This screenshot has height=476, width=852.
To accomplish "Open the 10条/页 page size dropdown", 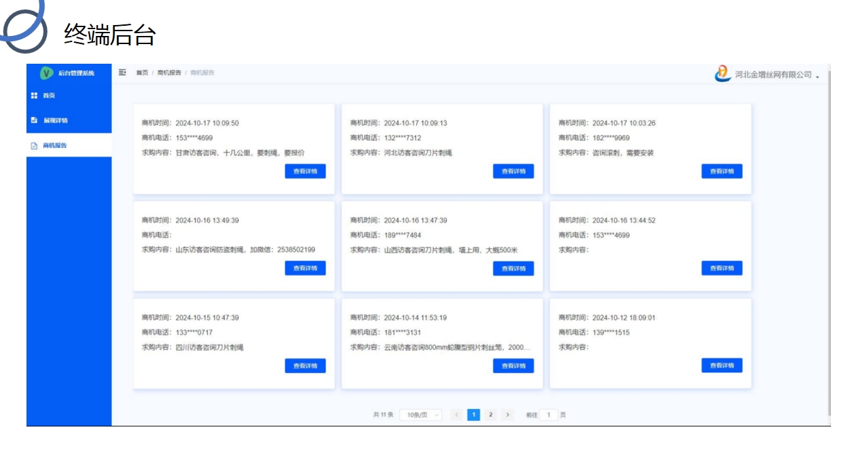I will click(x=420, y=415).
